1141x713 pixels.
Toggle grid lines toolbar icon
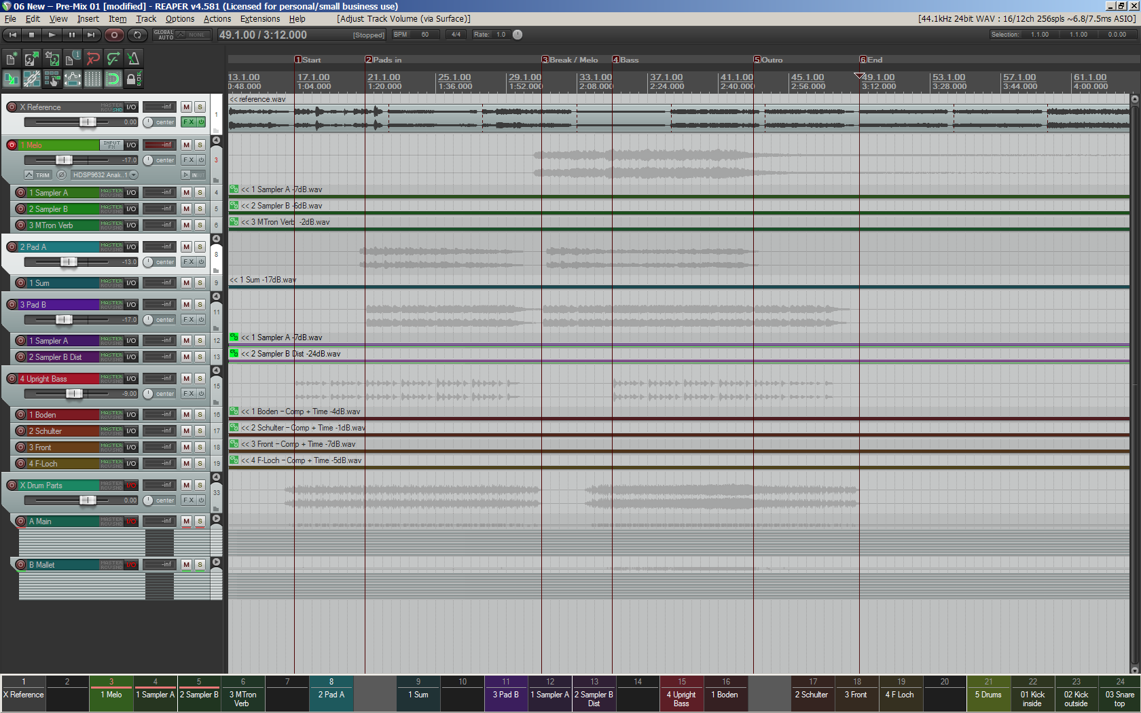[x=92, y=79]
